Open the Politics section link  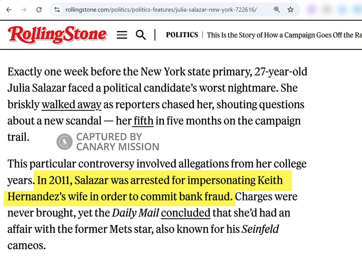coord(182,35)
